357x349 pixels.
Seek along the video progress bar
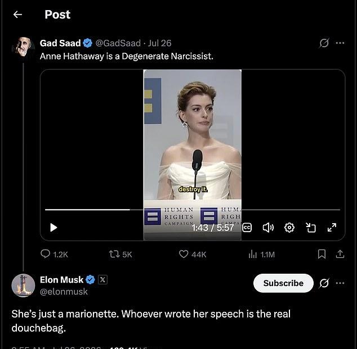(193, 210)
